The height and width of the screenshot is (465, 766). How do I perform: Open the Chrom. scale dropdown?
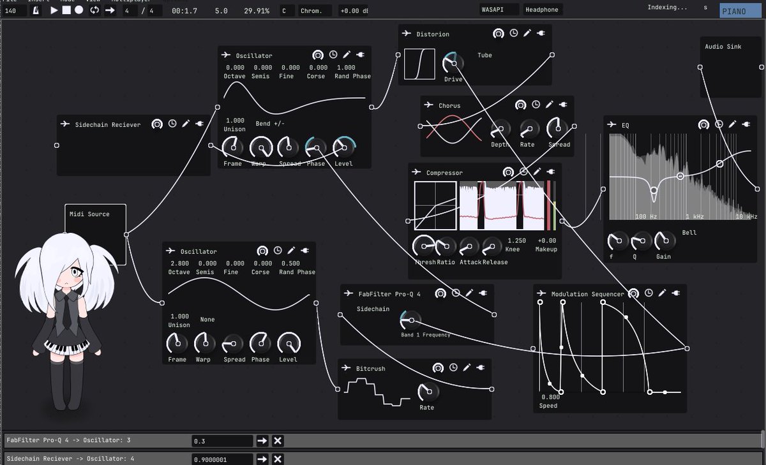point(315,10)
